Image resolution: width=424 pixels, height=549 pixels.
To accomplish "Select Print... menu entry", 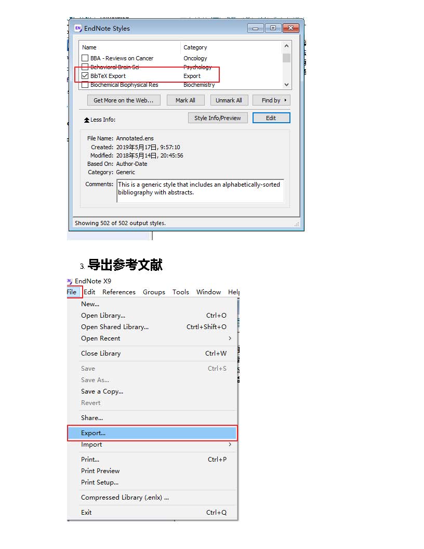I will (x=152, y=460).
